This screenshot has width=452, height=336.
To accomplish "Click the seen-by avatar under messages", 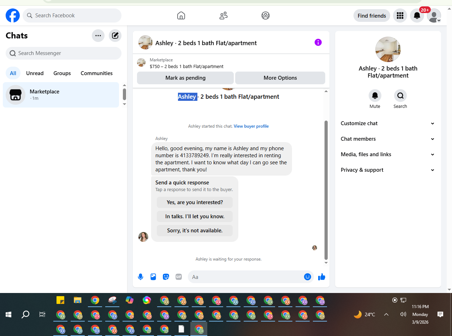I will click(x=315, y=248).
